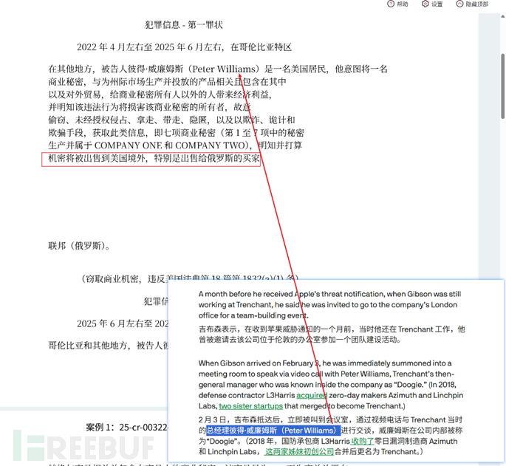Screen dimensions: 506x466
Task: Click 隐藏顶部 hide top label
Action: coord(477,4)
